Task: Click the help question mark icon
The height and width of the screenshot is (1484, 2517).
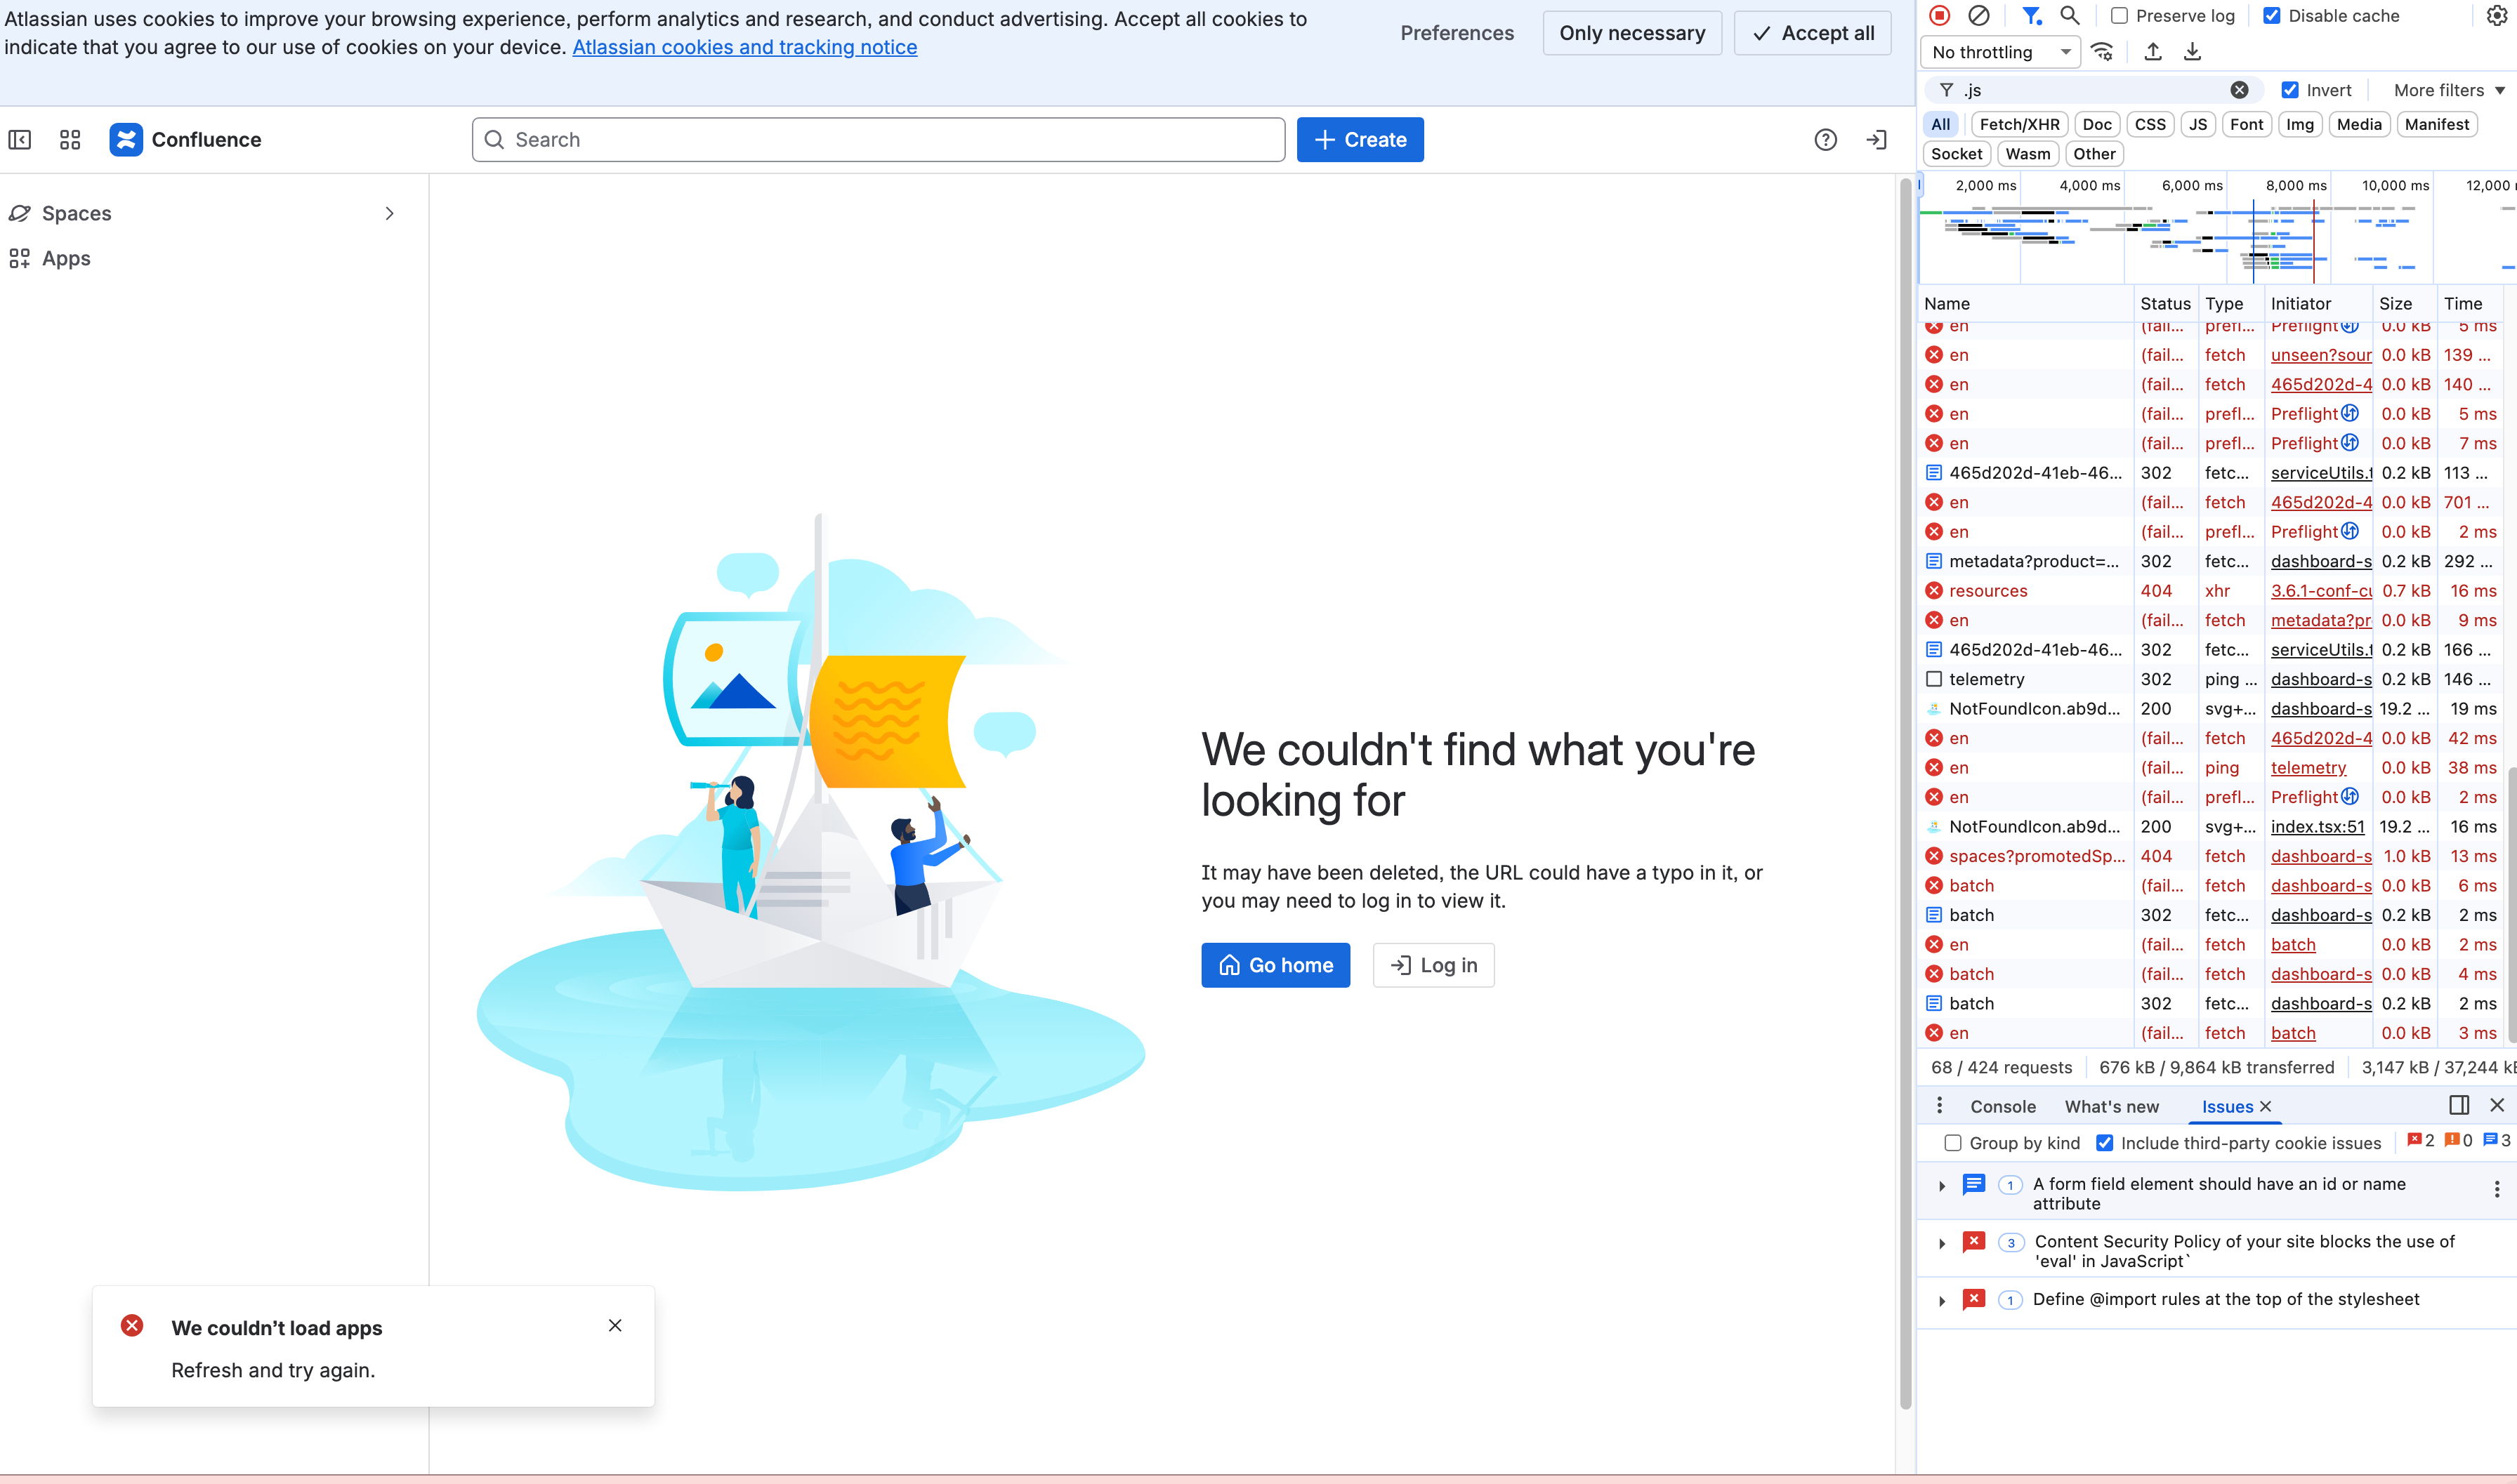Action: (x=1825, y=140)
